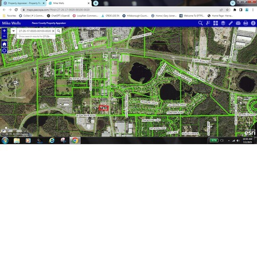Open the search source dropdown arrow
257x277 pixels.
[x=13, y=31]
